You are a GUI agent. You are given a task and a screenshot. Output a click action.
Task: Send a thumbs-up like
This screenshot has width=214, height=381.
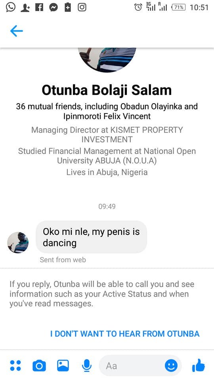pyautogui.click(x=198, y=365)
